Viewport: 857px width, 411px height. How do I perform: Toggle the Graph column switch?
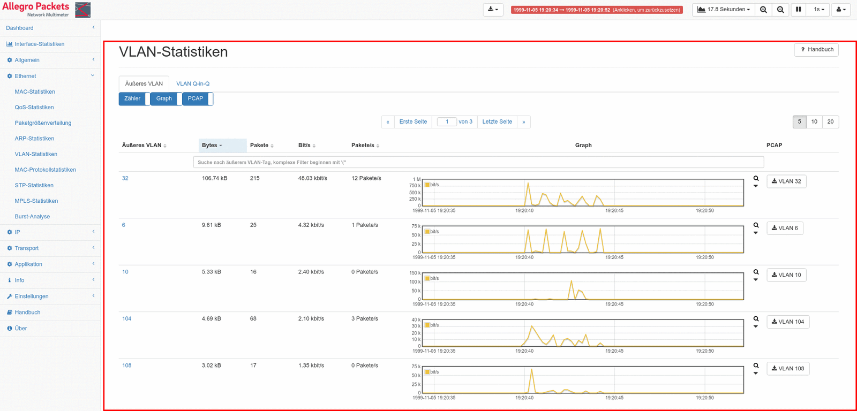point(166,99)
